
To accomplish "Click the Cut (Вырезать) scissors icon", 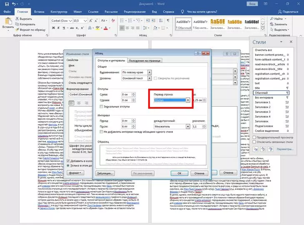I will click(x=17, y=19).
